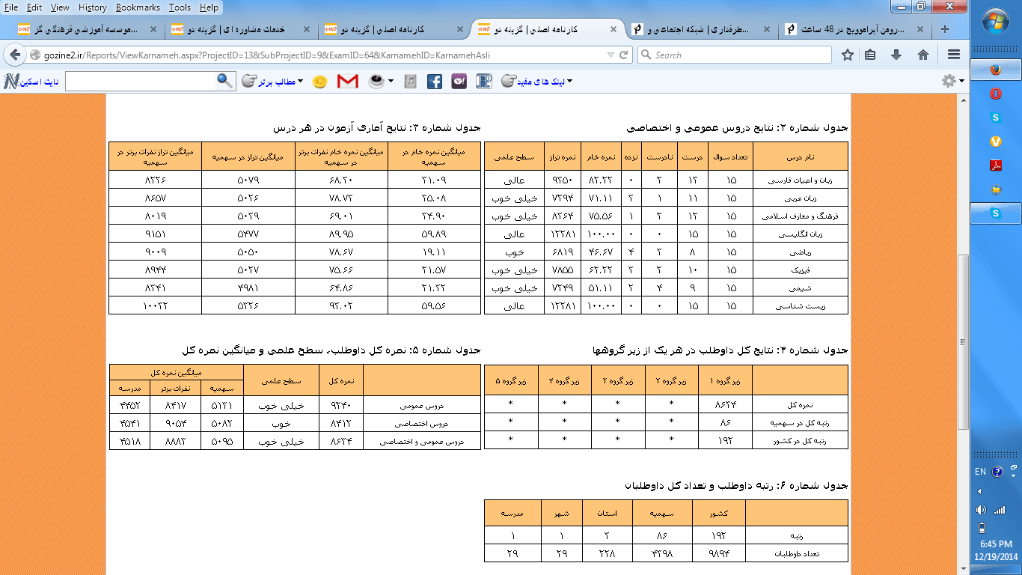Click the N logo نایت اسکین icon

(12, 82)
